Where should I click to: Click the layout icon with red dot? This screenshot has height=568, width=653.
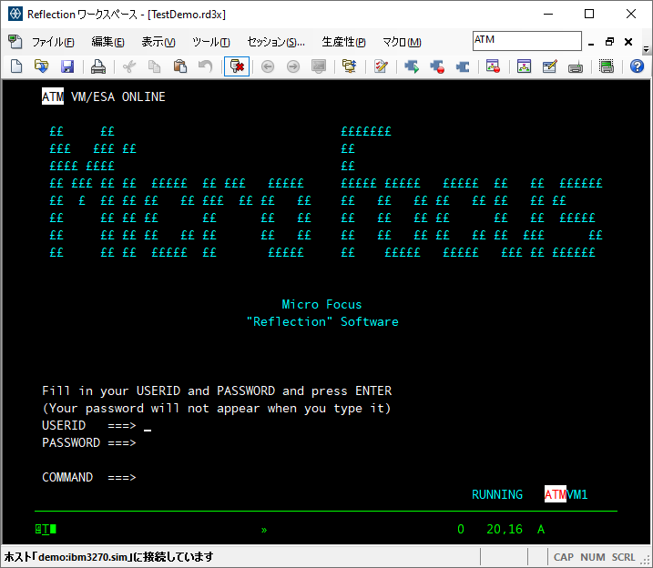(493, 66)
